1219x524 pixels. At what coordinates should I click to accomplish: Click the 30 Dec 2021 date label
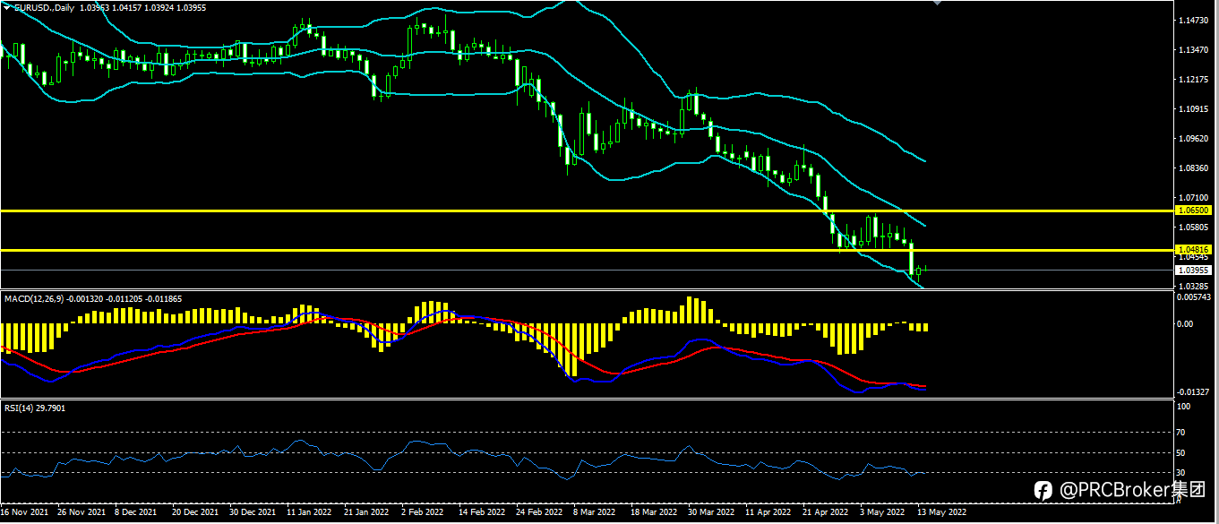(x=252, y=512)
